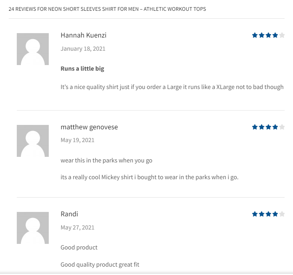Click the 24 Reviews heading text
293x275 pixels.
pyautogui.click(x=107, y=9)
